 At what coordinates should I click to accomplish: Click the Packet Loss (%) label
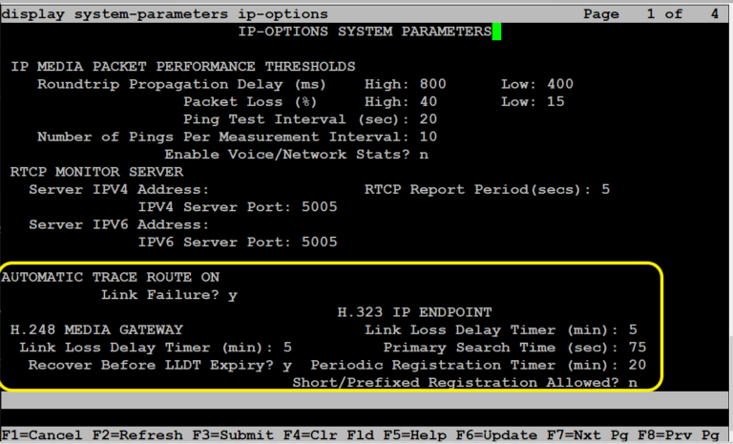point(250,101)
